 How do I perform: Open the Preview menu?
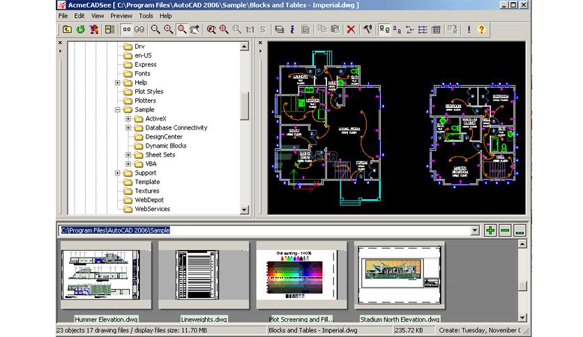(x=121, y=16)
